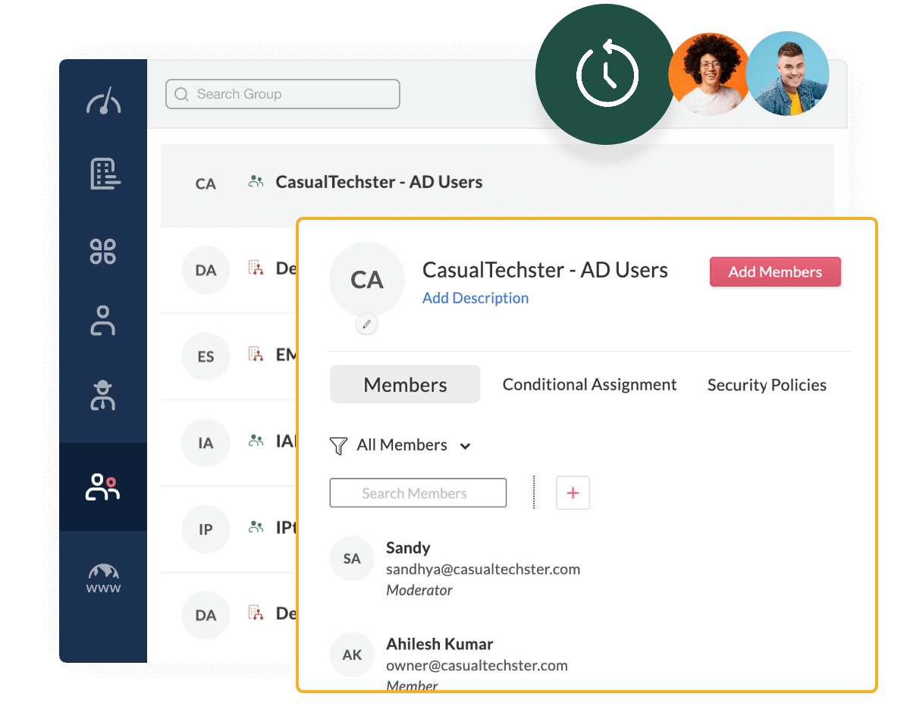Expand the All Members dropdown

click(465, 447)
